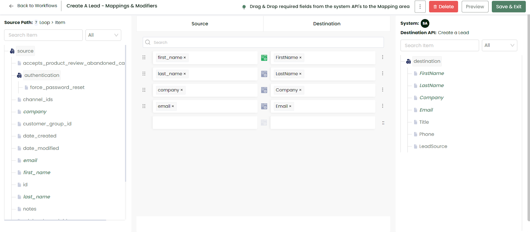Viewport: 530px width, 232px height.
Task: Select customer_group_id source field
Action: pyautogui.click(x=47, y=124)
